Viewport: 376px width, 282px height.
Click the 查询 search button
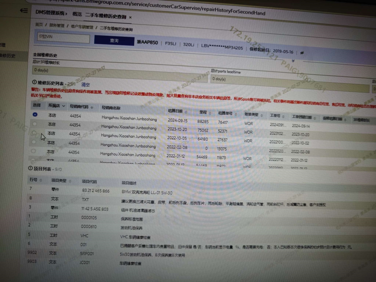tap(114, 41)
